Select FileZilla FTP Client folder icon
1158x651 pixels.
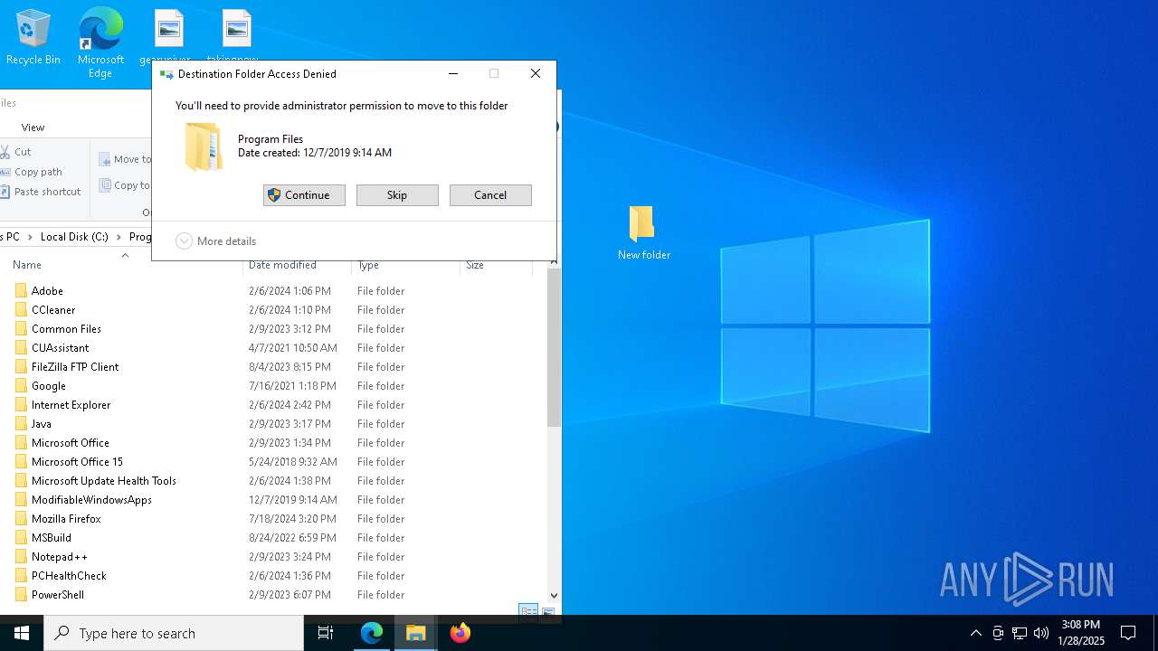[21, 367]
